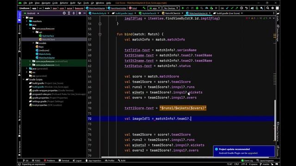
Task: Click the UTF-8 encoding status entry
Action: point(244,164)
